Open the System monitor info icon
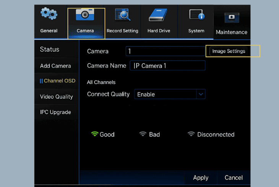 197,15
